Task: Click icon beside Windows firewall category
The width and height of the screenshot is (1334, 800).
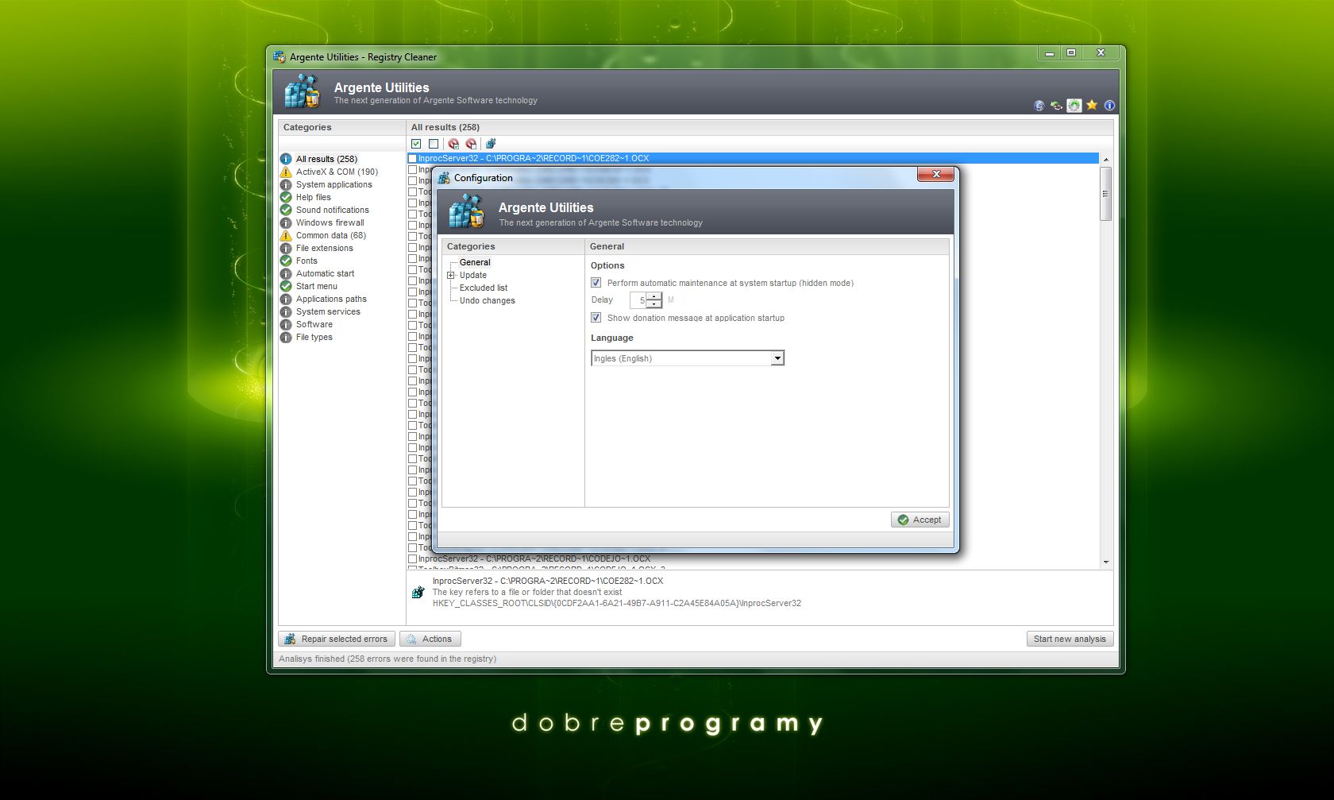Action: pyautogui.click(x=286, y=222)
